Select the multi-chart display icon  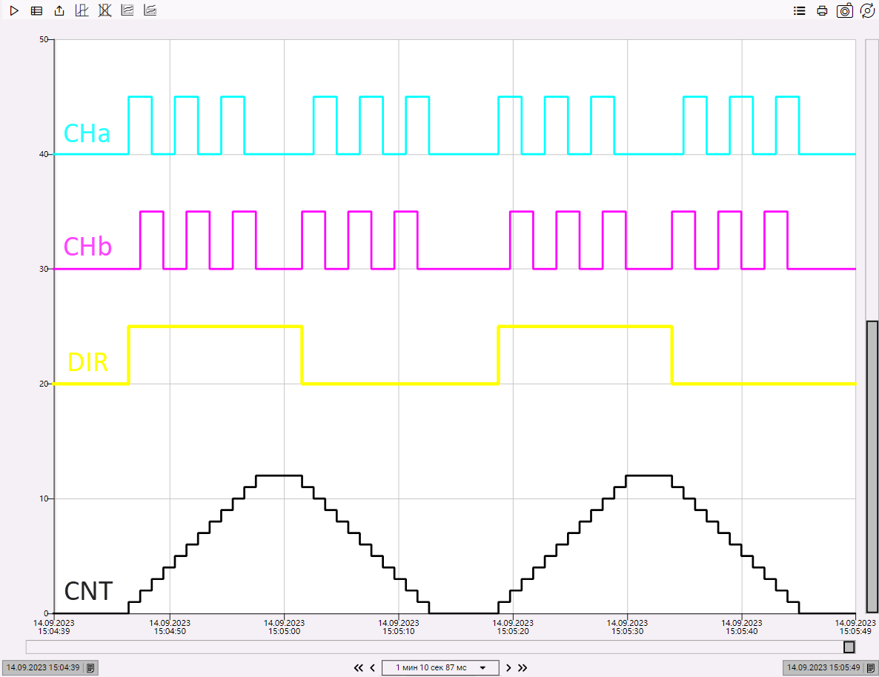[127, 10]
